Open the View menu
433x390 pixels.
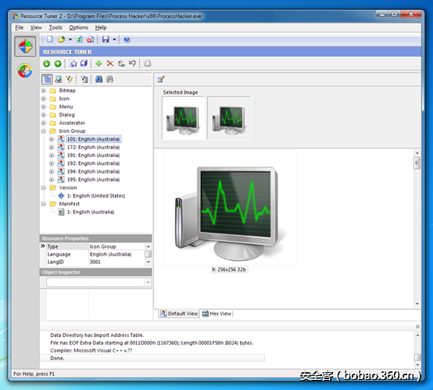click(x=36, y=27)
